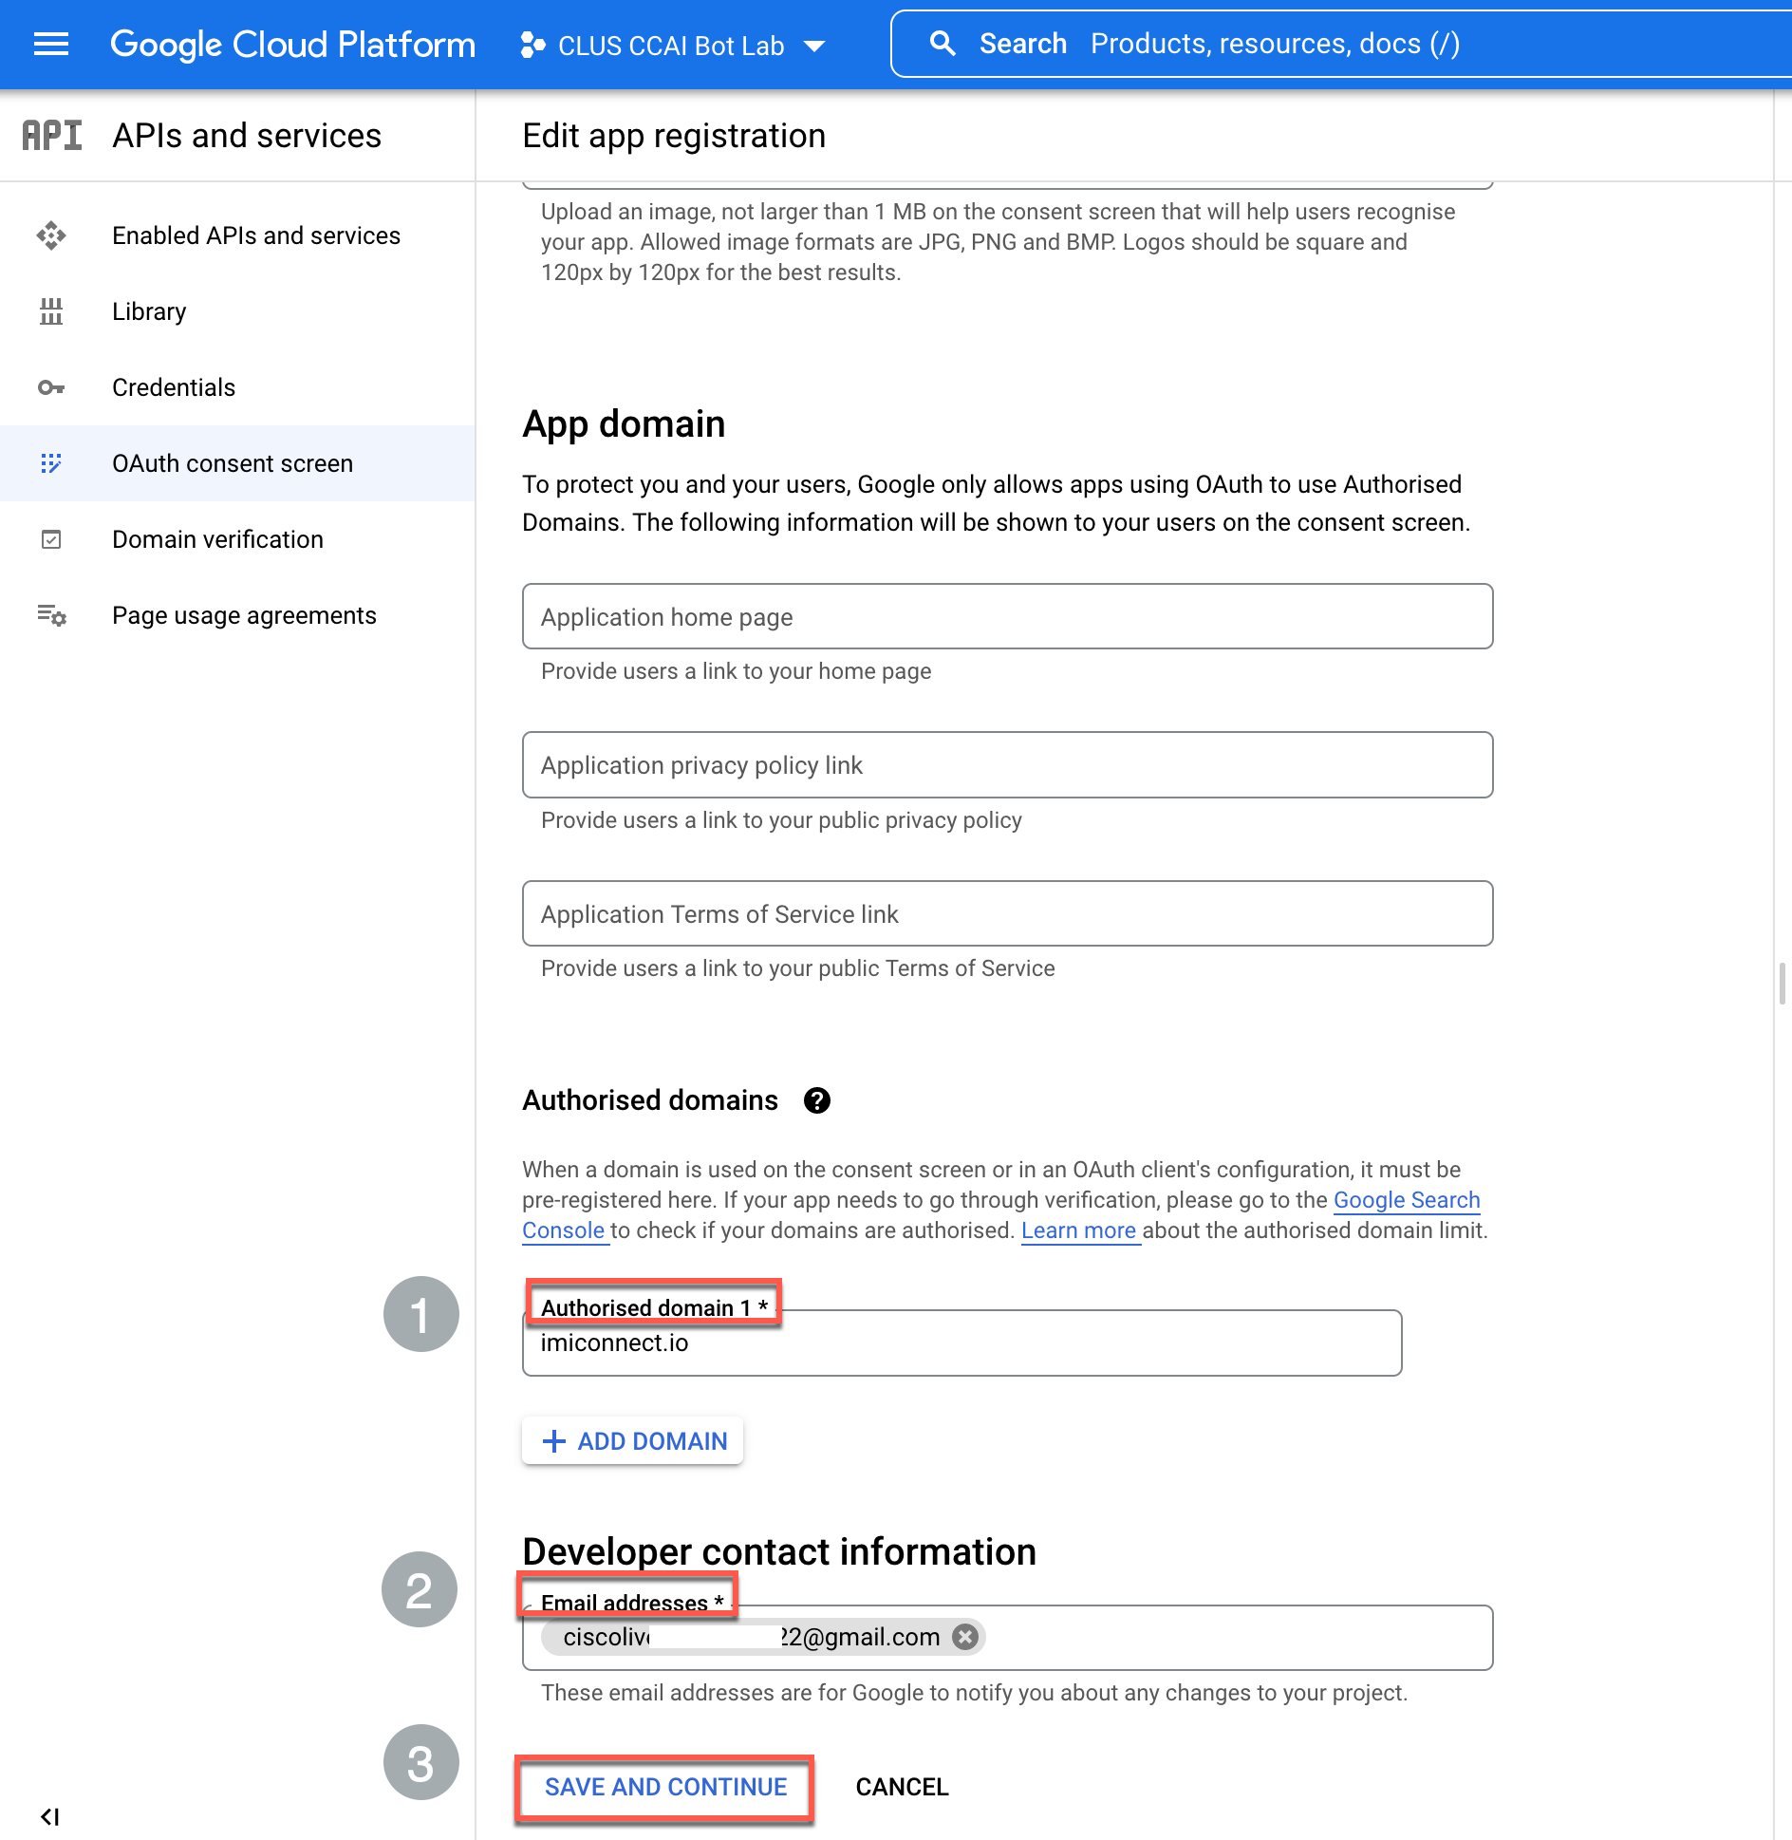Click the CANCEL button
The image size is (1792, 1840).
click(902, 1787)
